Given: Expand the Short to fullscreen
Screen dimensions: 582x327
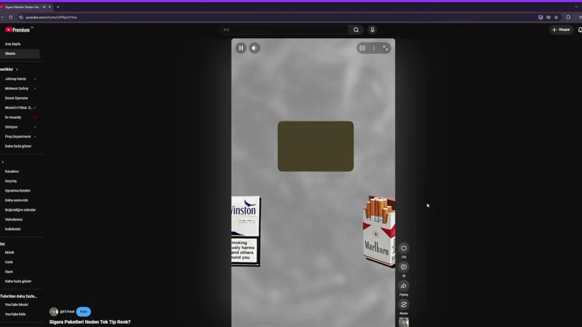Looking at the screenshot, I should point(385,48).
